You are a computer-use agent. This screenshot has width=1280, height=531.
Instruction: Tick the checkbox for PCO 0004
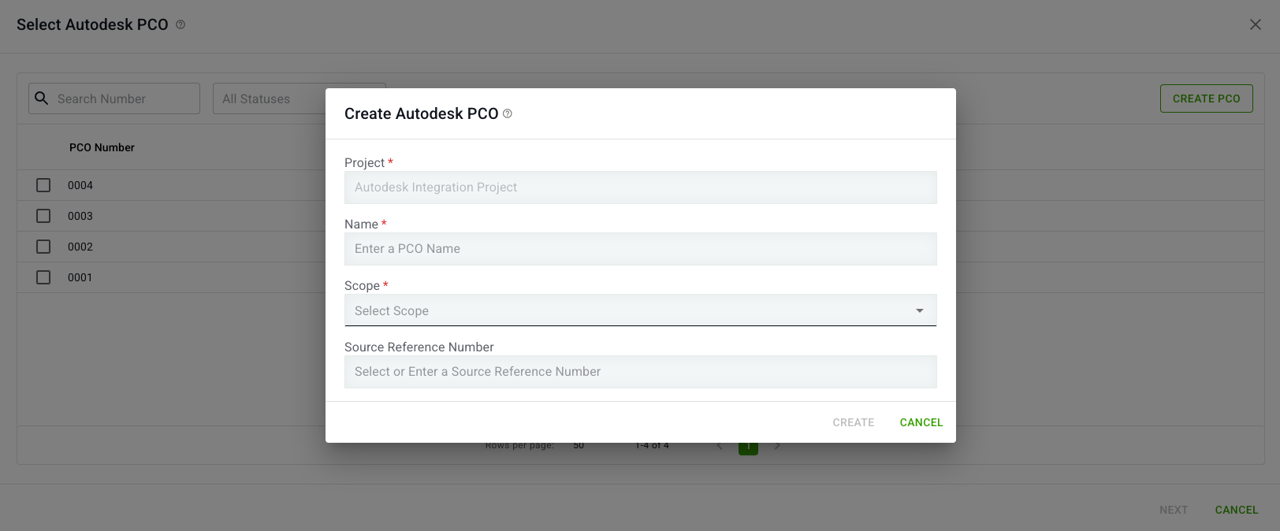pos(43,185)
